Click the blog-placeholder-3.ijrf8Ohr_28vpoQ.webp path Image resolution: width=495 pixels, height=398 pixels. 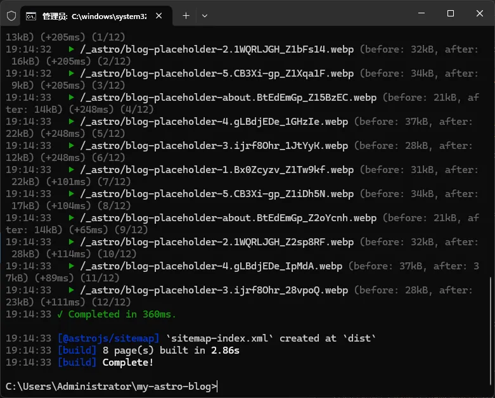click(214, 290)
